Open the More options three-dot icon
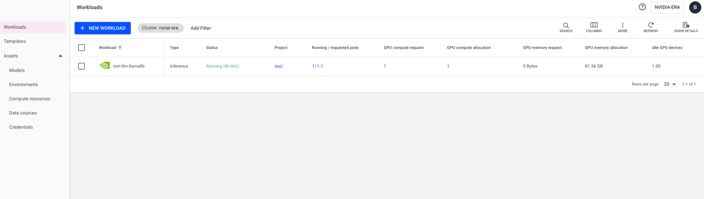 coord(623,25)
